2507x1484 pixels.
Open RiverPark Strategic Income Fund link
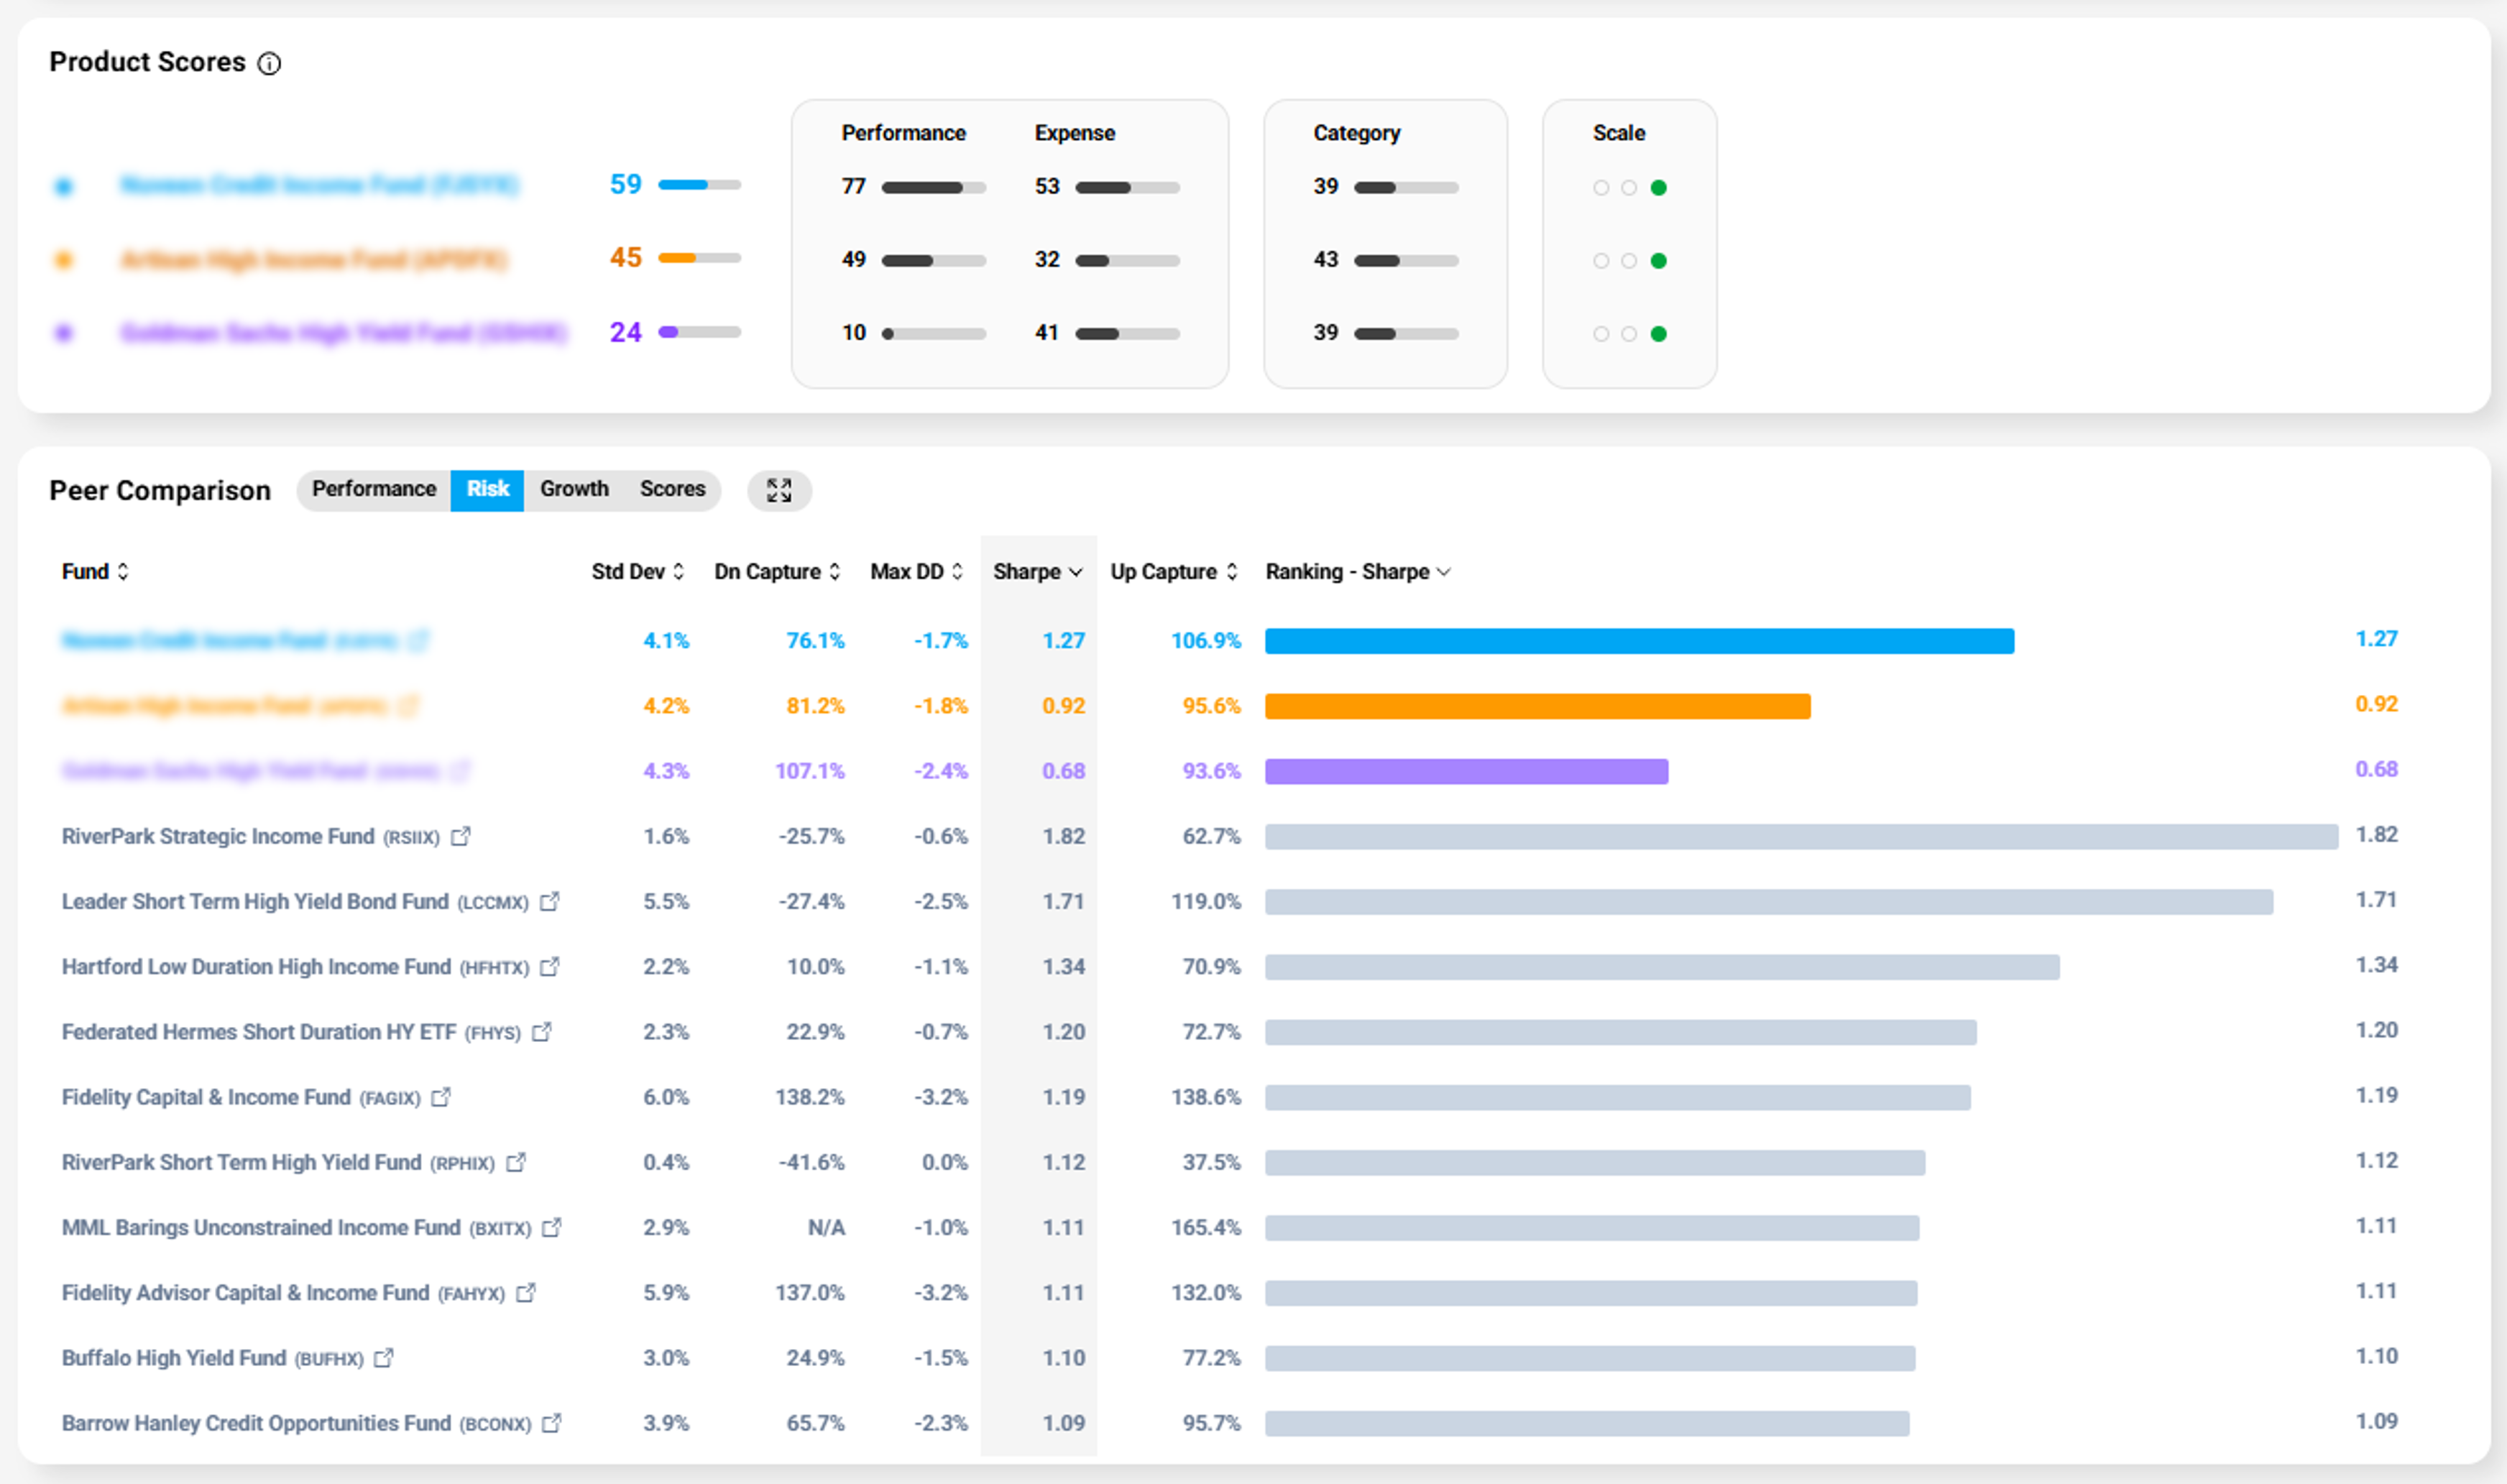[250, 836]
